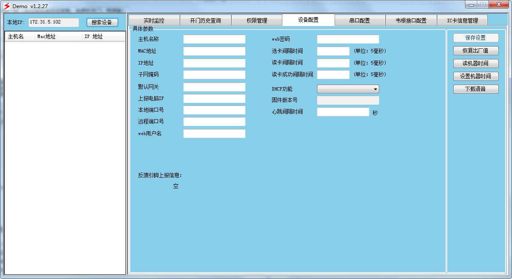Open the DHCP功能 dropdown
Viewport: 512px width, 279px height.
pos(348,89)
